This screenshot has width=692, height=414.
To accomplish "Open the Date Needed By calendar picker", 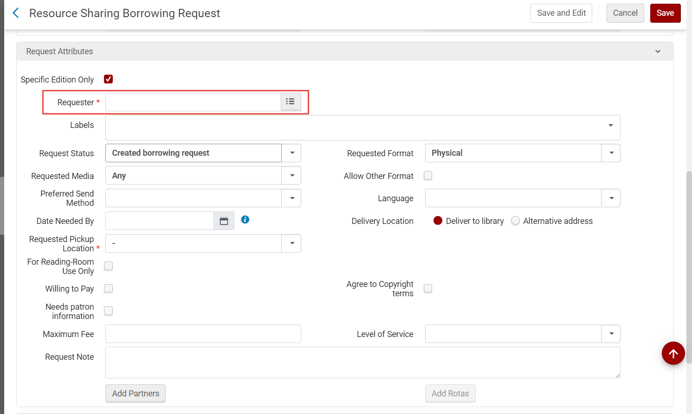I will (224, 221).
